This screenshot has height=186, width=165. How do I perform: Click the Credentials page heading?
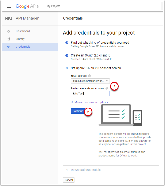pyautogui.click(x=73, y=18)
